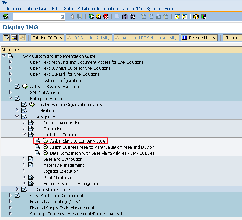Collapse the Assignment node

tap(17, 116)
